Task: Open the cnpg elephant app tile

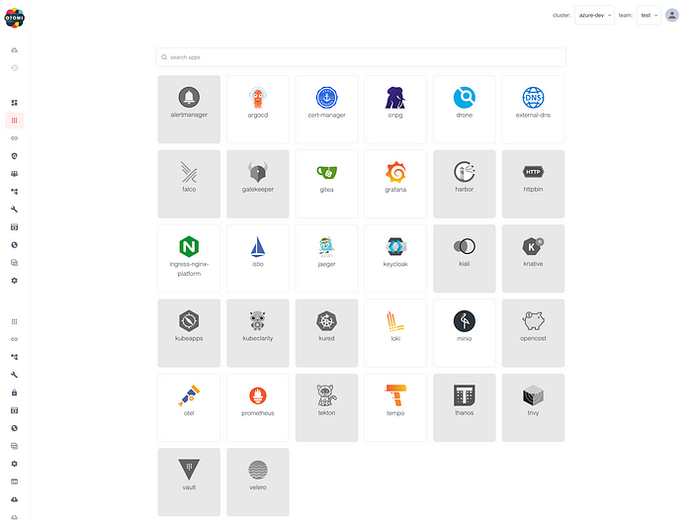Action: tap(395, 109)
